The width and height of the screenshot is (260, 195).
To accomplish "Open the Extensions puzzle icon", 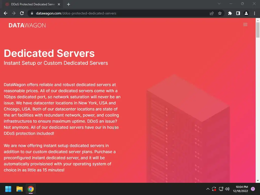I will point(230,13).
